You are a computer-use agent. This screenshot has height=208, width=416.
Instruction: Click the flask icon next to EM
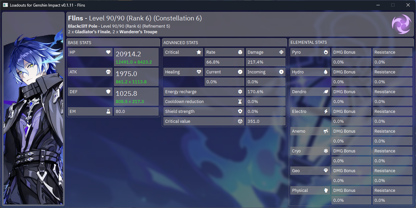pos(108,112)
